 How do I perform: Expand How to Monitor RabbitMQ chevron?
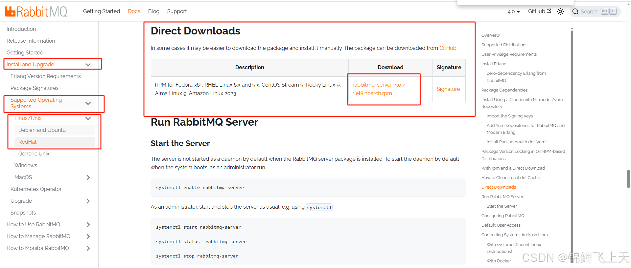point(88,248)
